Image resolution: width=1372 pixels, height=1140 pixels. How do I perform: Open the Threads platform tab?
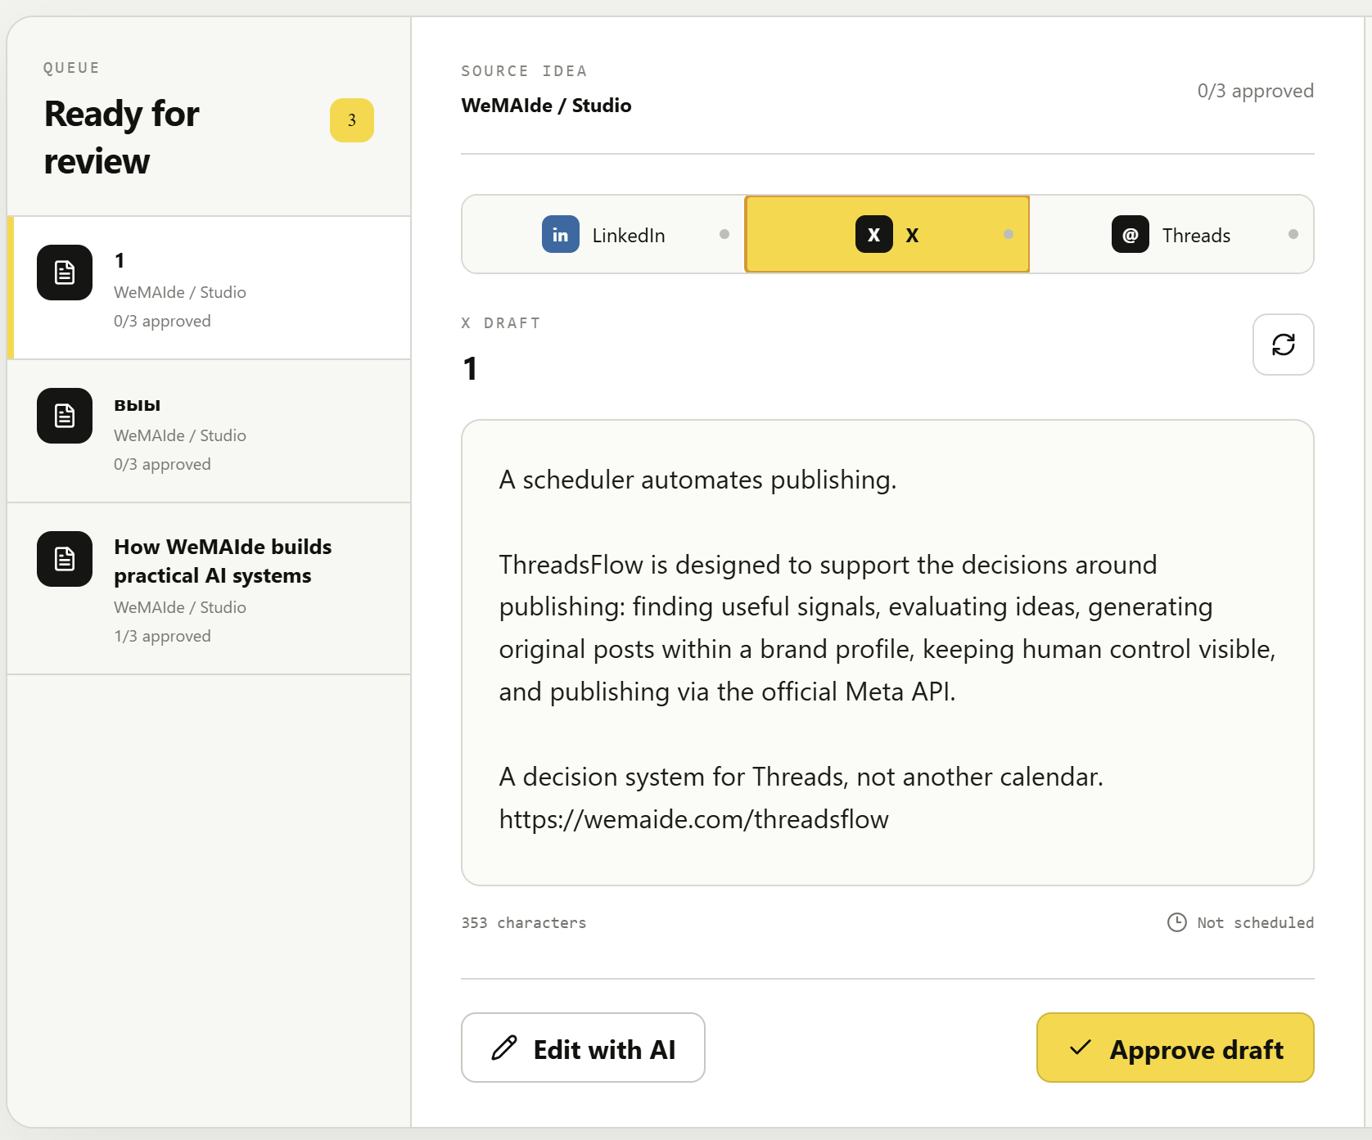pos(1171,235)
